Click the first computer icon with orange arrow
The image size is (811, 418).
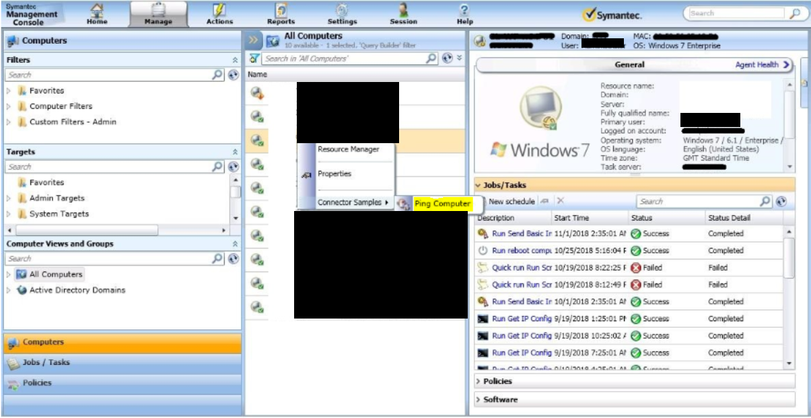256,93
